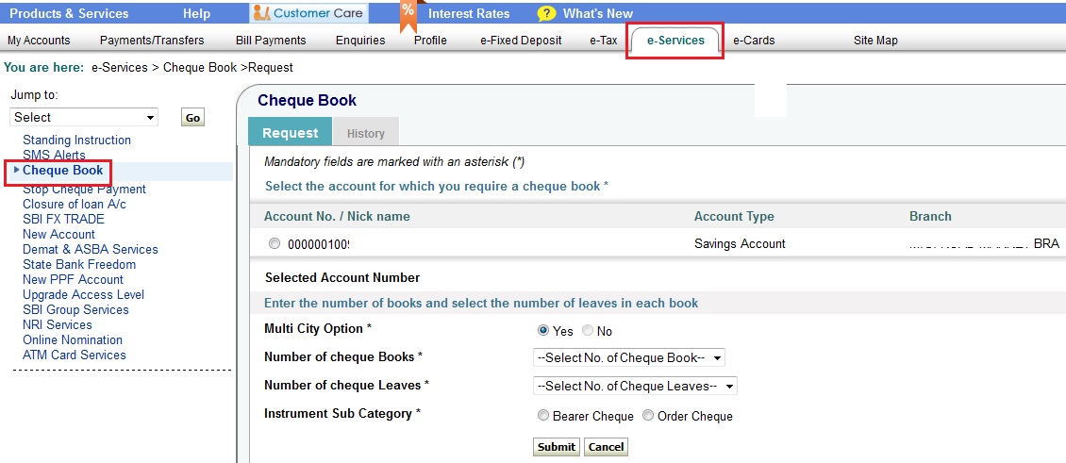Open Closure of loan A/c link

pyautogui.click(x=75, y=204)
